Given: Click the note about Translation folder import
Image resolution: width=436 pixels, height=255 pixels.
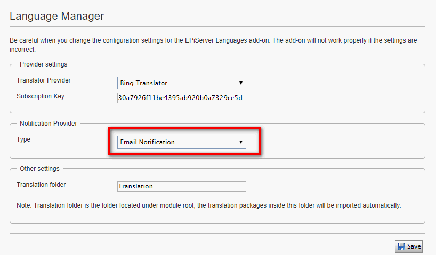Looking at the screenshot, I should (208, 205).
